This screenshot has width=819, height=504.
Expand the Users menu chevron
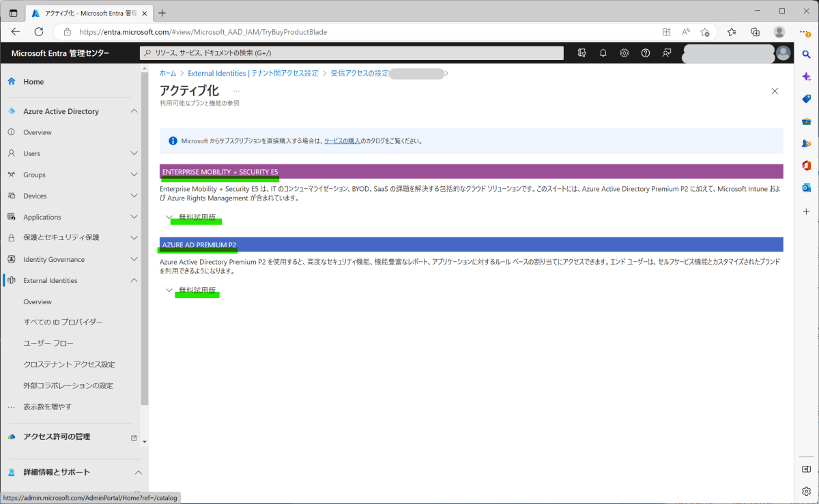[134, 153]
